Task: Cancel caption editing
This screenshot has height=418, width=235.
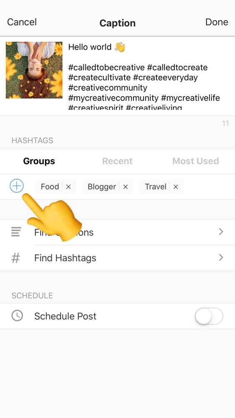Action: [22, 22]
